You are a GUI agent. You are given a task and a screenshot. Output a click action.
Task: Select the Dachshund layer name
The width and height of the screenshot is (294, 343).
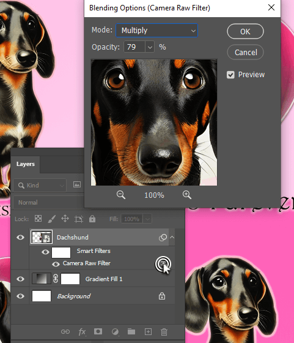[73, 238]
